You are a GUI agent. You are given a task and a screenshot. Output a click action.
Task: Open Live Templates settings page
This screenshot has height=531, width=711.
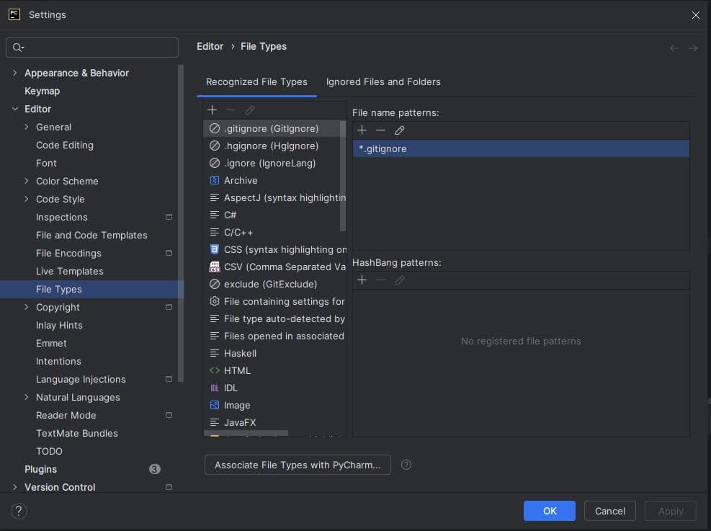tap(70, 271)
